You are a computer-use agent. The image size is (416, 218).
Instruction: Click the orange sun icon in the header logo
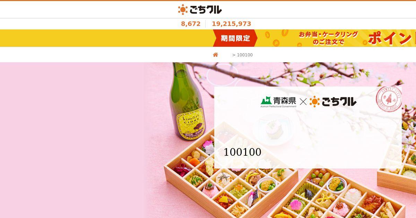(183, 10)
